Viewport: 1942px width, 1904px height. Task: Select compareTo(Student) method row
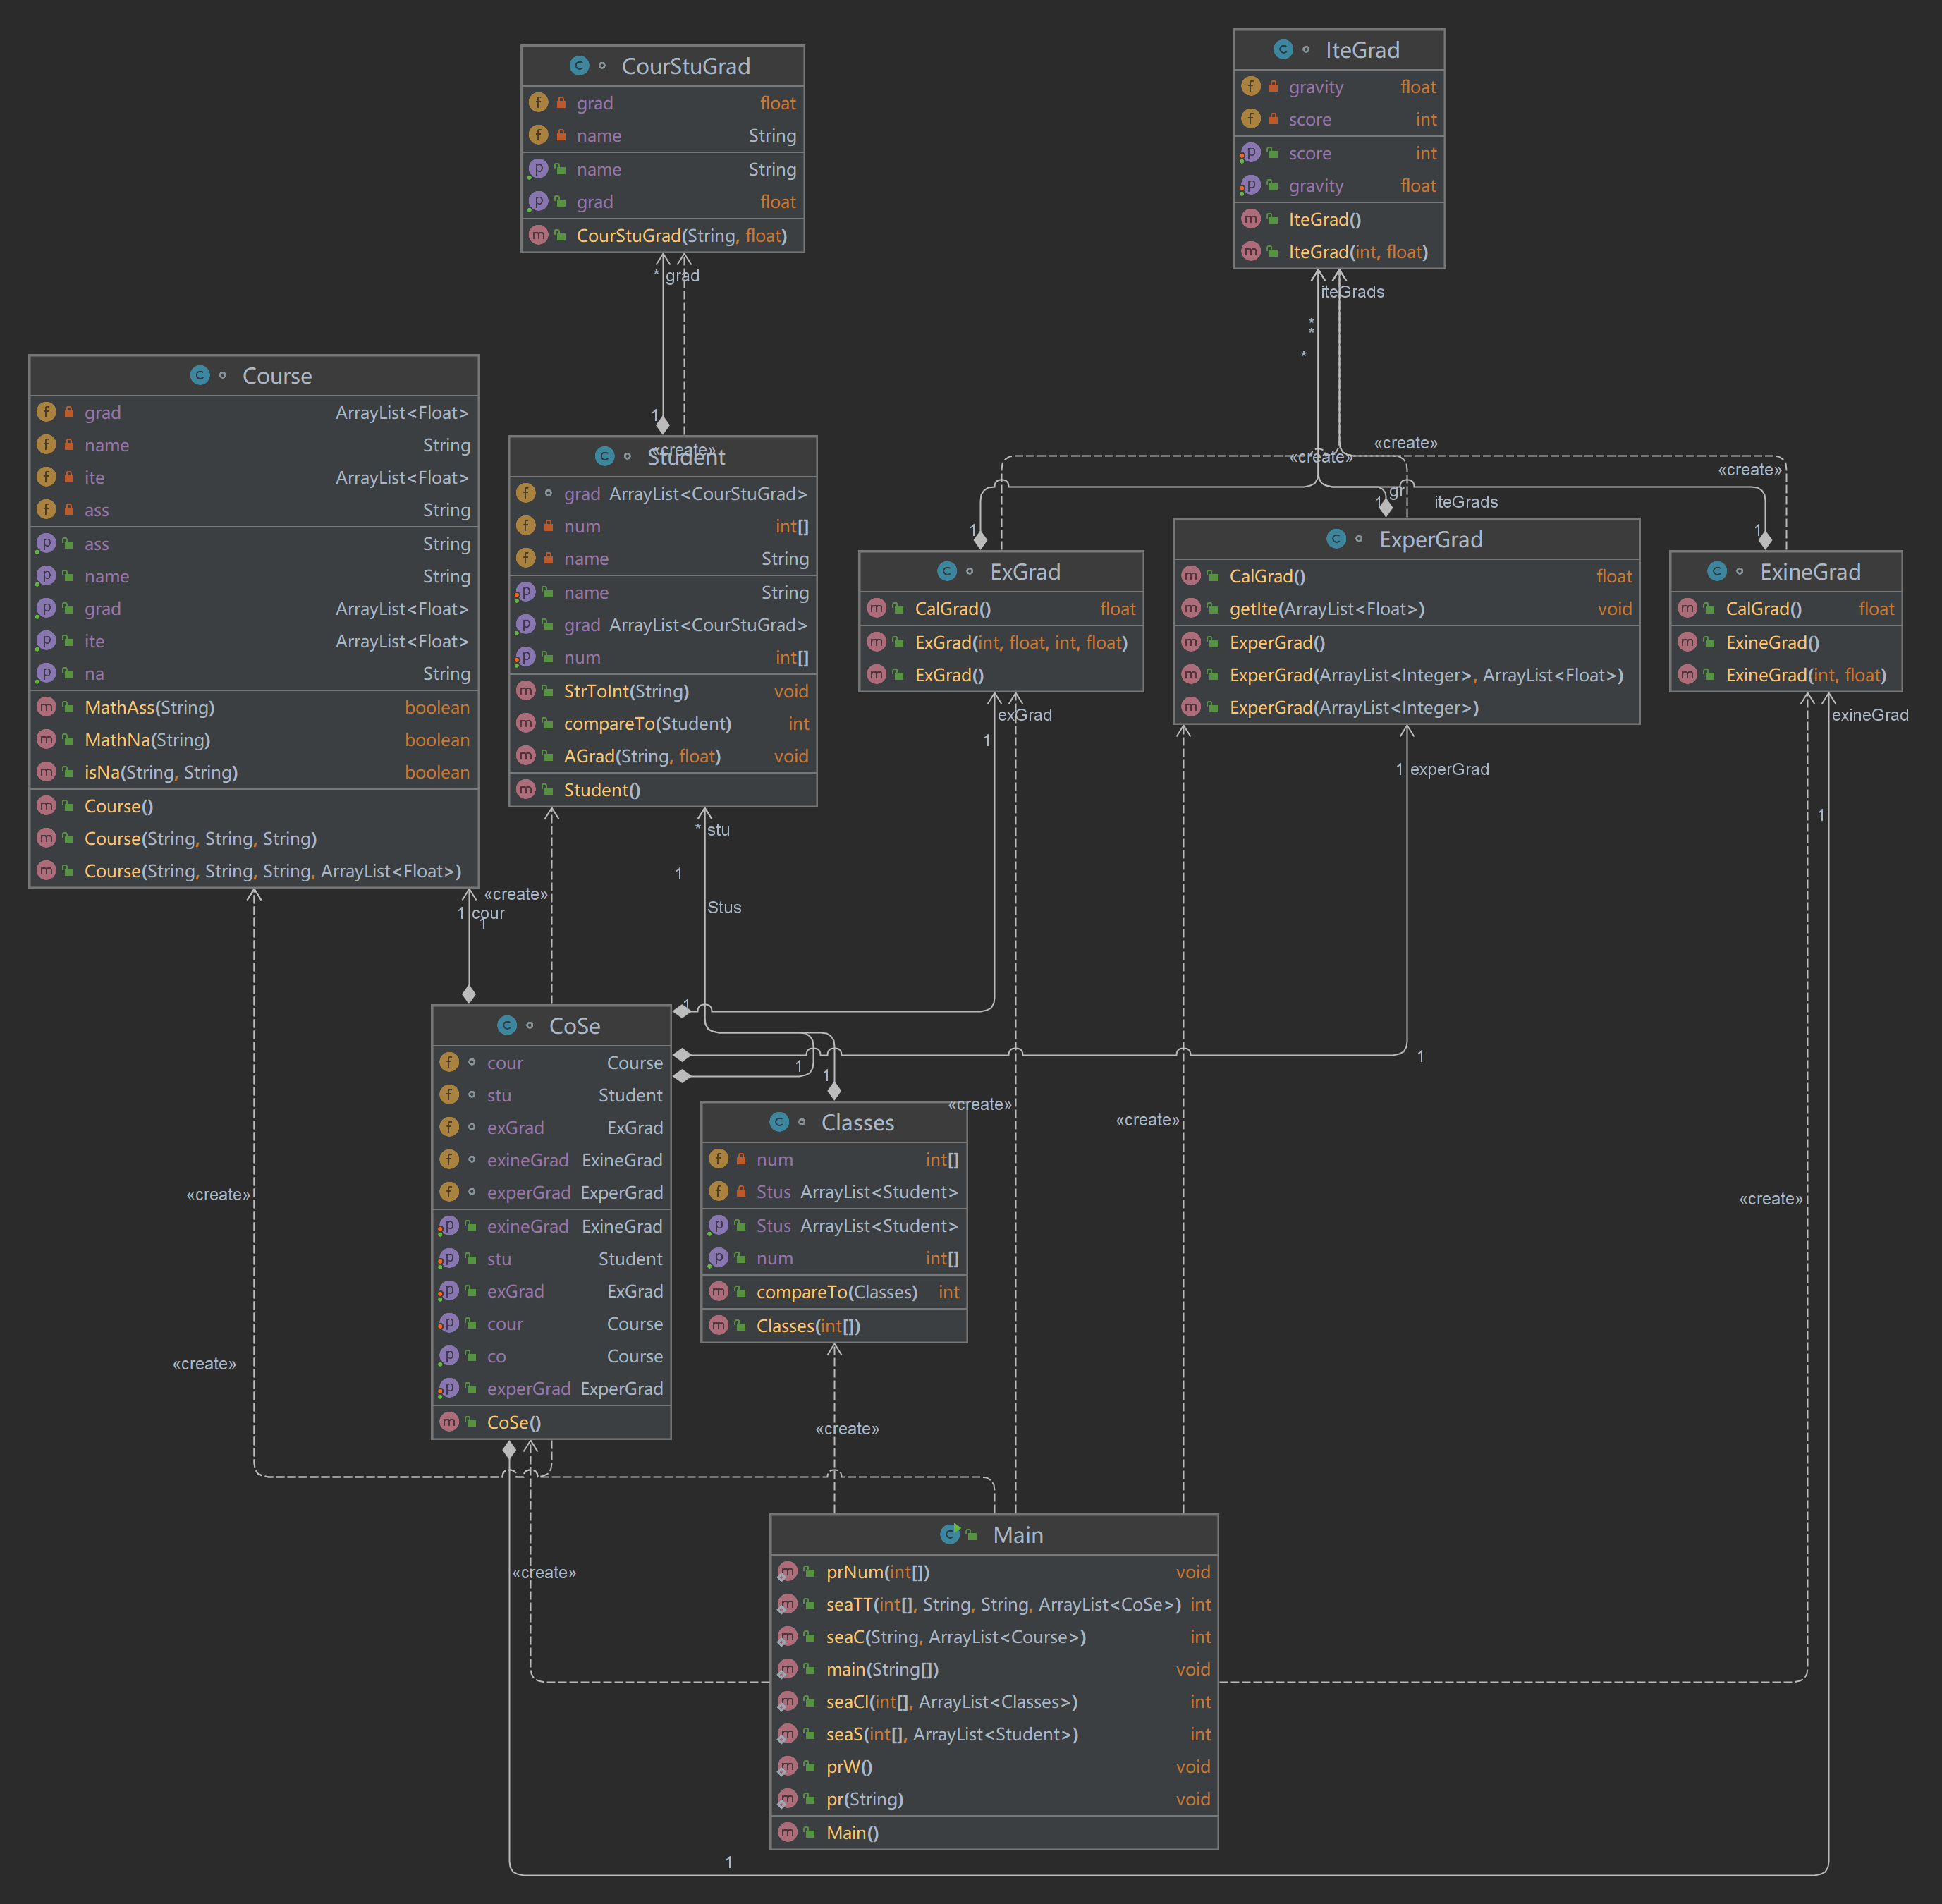(x=647, y=723)
